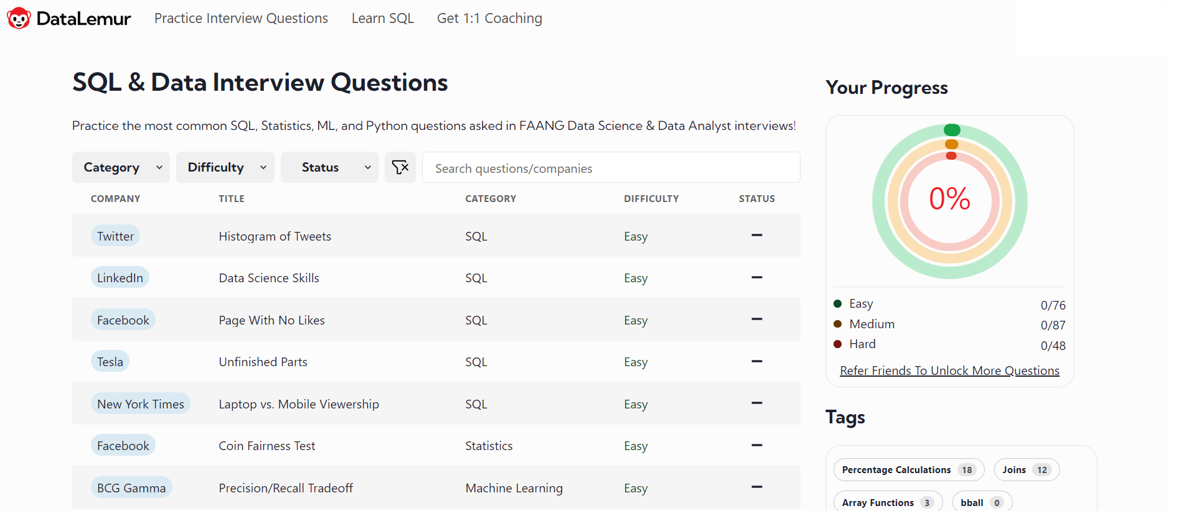The image size is (1179, 511).
Task: Click the red Hard legend dot
Action: tap(838, 344)
